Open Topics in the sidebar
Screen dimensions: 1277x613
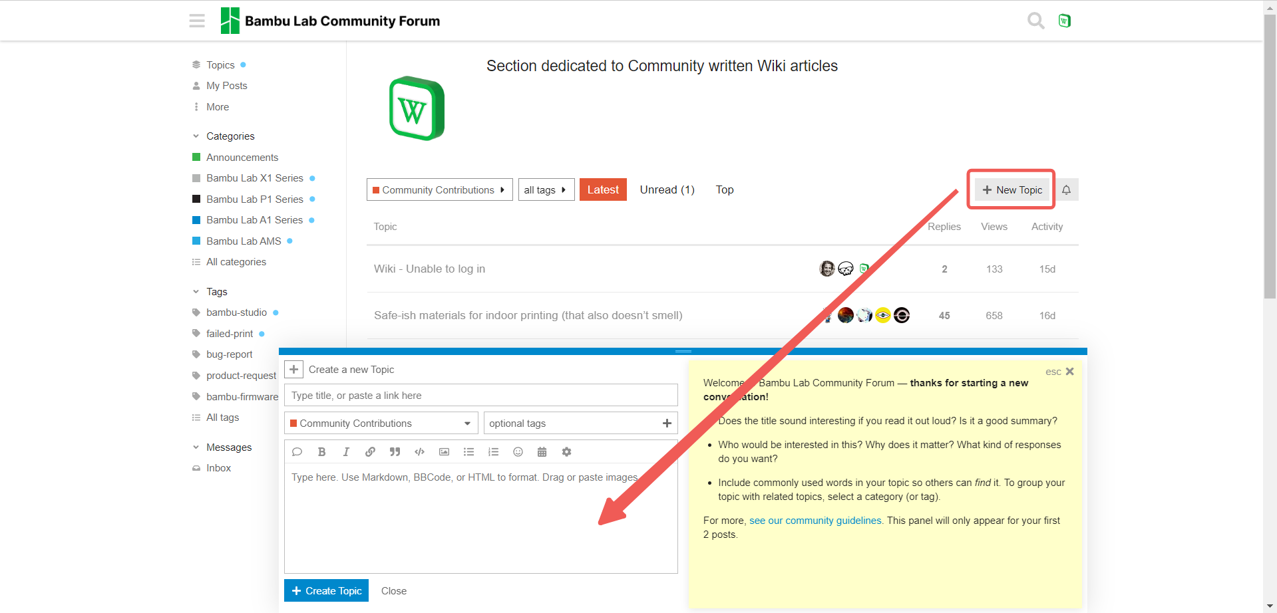pos(220,65)
